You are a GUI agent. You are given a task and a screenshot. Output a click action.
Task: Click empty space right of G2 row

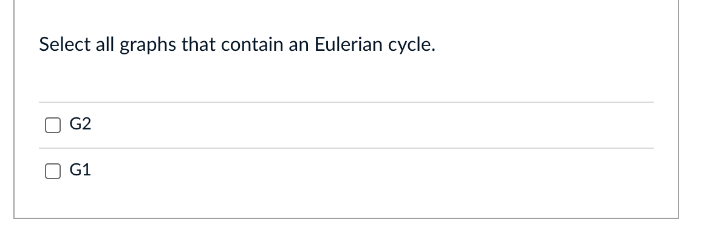point(371,125)
